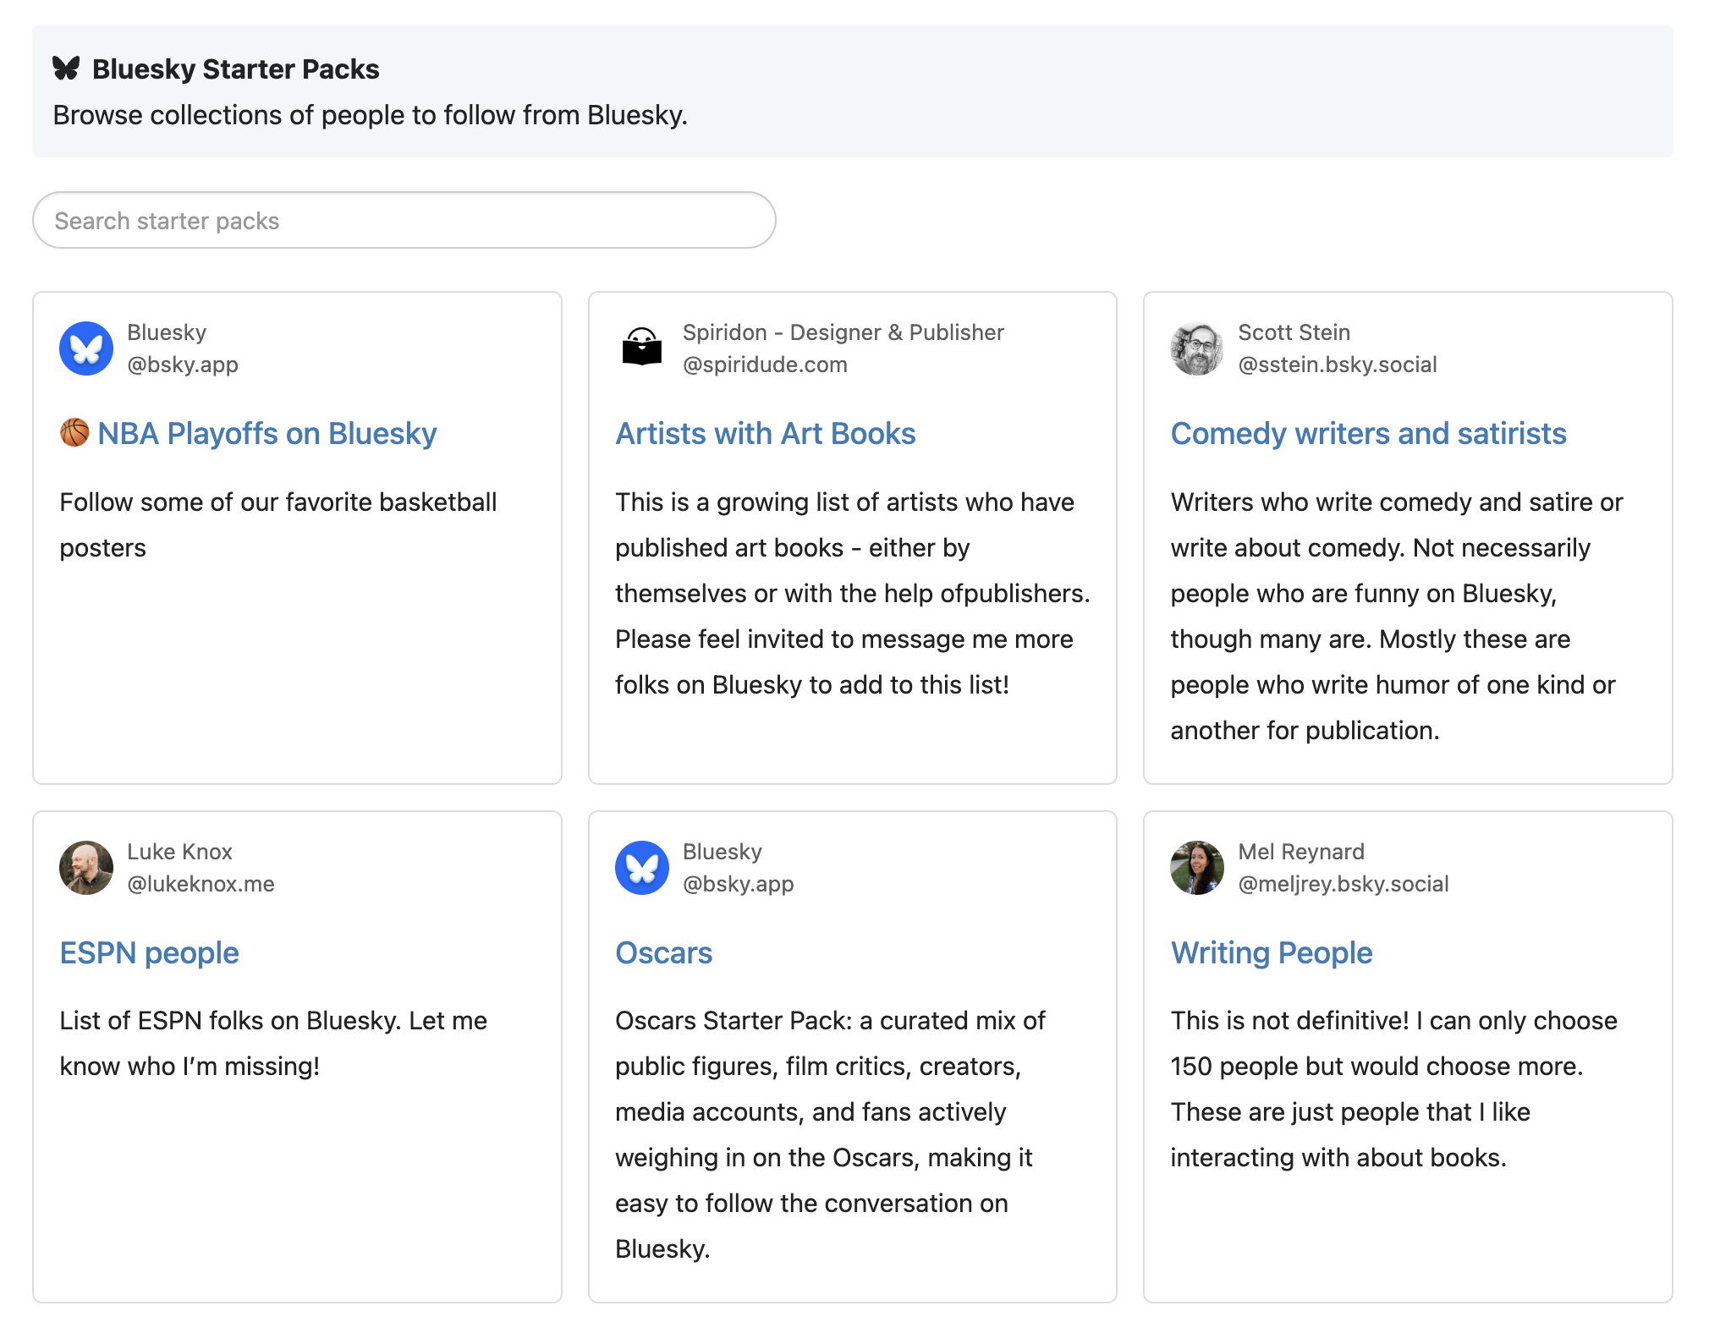Open the NBA Playoffs on Bluesky pack
This screenshot has height=1333, width=1709.
[x=267, y=433]
